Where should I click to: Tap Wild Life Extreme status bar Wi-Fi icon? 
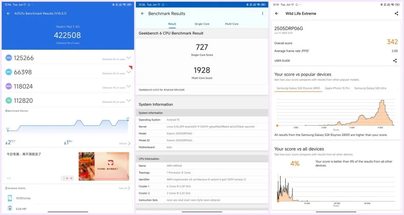point(393,5)
